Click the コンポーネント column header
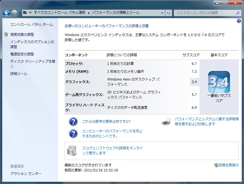Screen dimensions: 244x184 coord(76,55)
